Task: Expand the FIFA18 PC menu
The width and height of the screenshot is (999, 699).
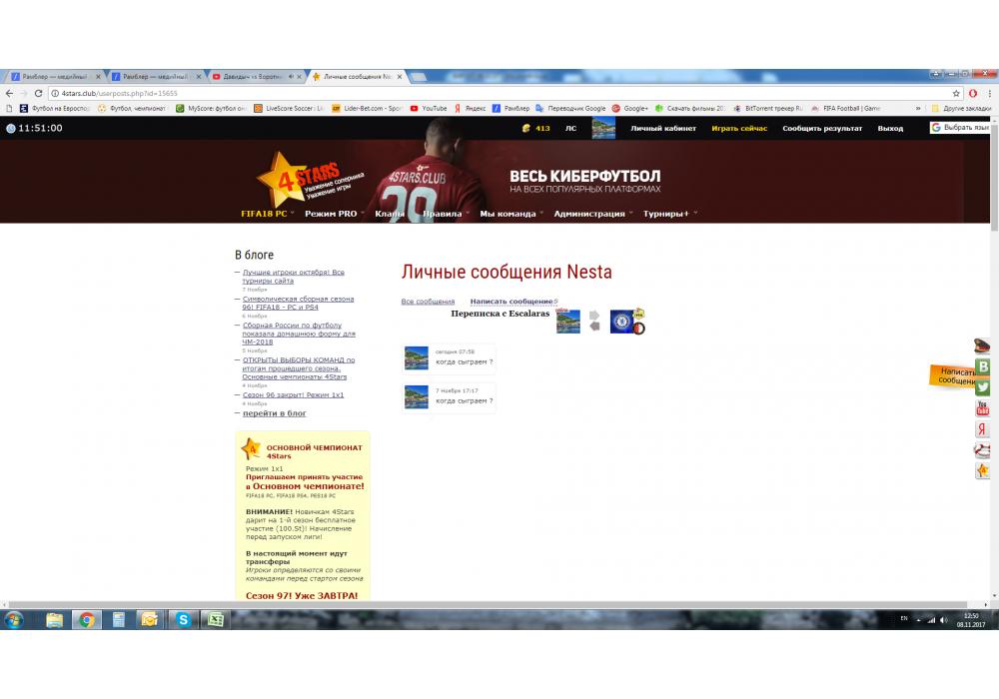Action: [x=266, y=214]
